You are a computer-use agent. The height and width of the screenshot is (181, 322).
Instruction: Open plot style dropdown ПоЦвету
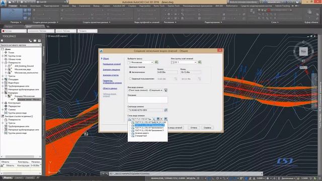point(87,31)
